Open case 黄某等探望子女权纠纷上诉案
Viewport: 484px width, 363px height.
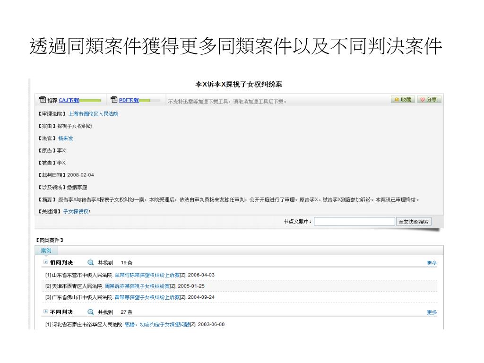(x=147, y=297)
